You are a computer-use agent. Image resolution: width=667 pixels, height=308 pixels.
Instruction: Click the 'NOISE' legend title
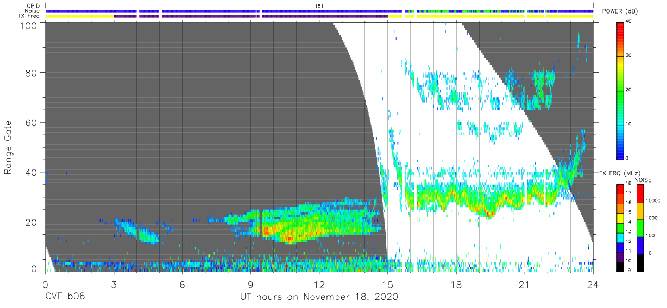tap(643, 179)
